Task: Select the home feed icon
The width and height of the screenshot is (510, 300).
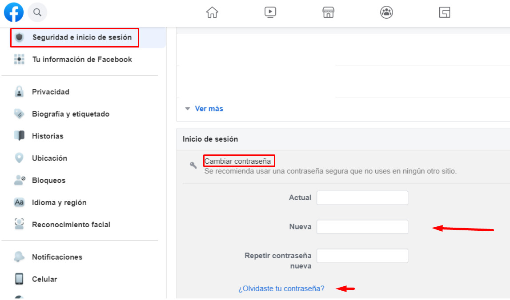Action: click(212, 13)
